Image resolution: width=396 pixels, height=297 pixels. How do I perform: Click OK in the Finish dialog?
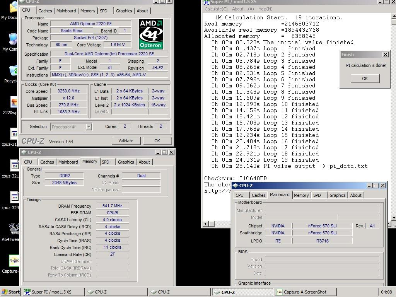[x=365, y=79]
